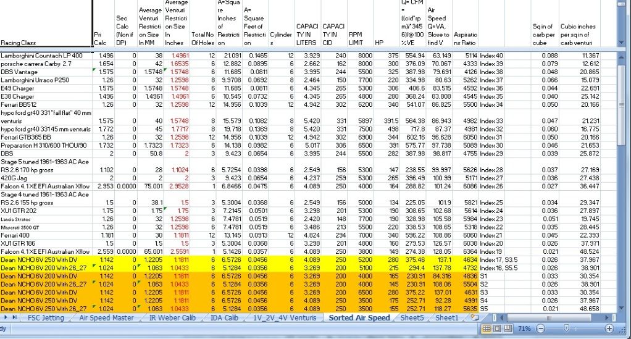This screenshot has width=631, height=339.
Task: Open the Sheet5 tab
Action: tap(412, 317)
